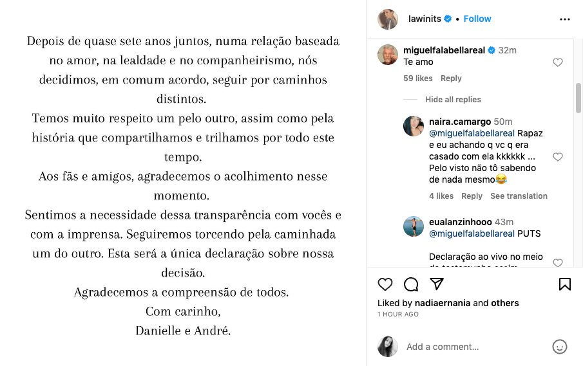Click the comments panel scrollbar
Image resolution: width=583 pixels, height=366 pixels.
point(578,96)
